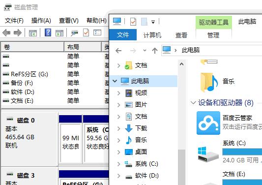Open 音乐 note icon in navigation tree
This screenshot has width=262, height=185.
point(128,140)
